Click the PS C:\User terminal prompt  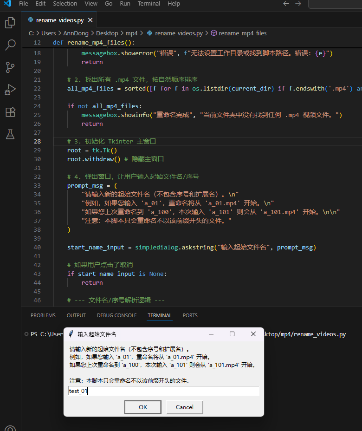click(x=47, y=334)
